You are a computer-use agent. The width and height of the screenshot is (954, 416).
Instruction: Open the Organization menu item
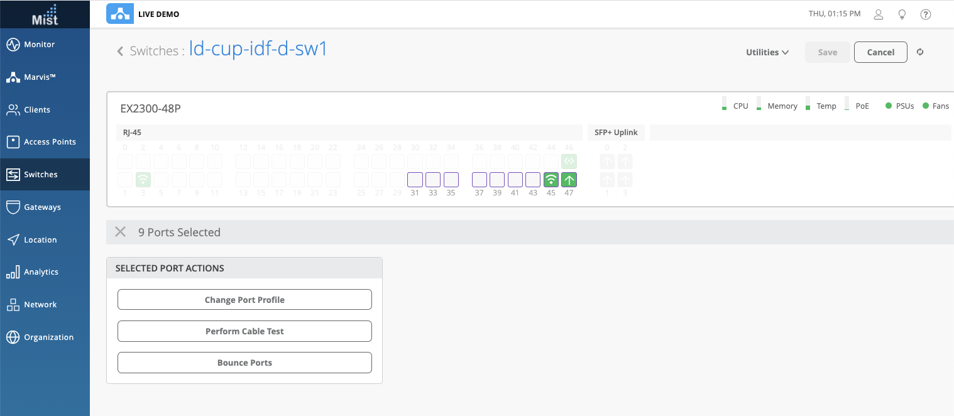[x=48, y=337]
